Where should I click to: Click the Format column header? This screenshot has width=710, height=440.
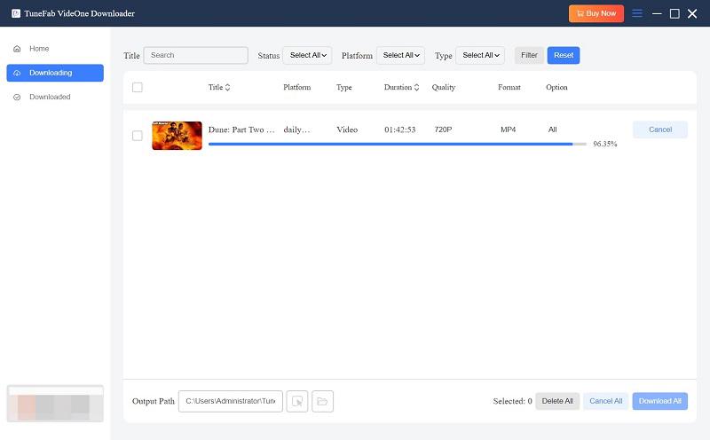click(x=509, y=87)
